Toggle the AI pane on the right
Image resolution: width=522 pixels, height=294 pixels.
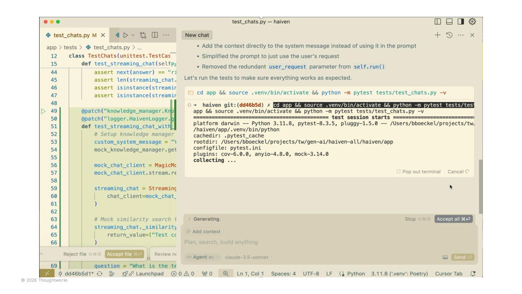click(461, 22)
